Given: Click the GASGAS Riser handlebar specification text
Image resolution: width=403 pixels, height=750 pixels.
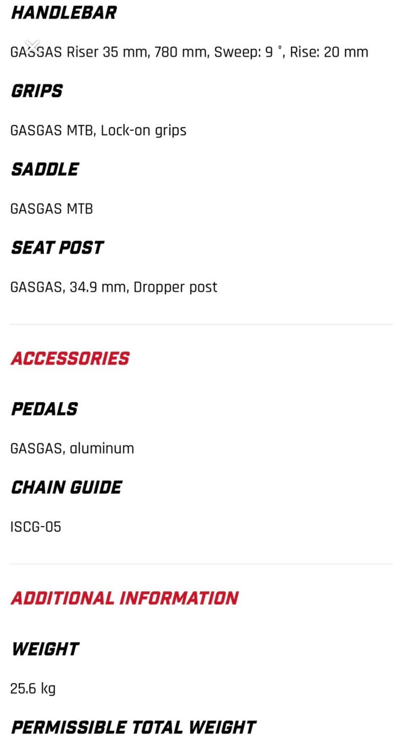Looking at the screenshot, I should point(189,52).
